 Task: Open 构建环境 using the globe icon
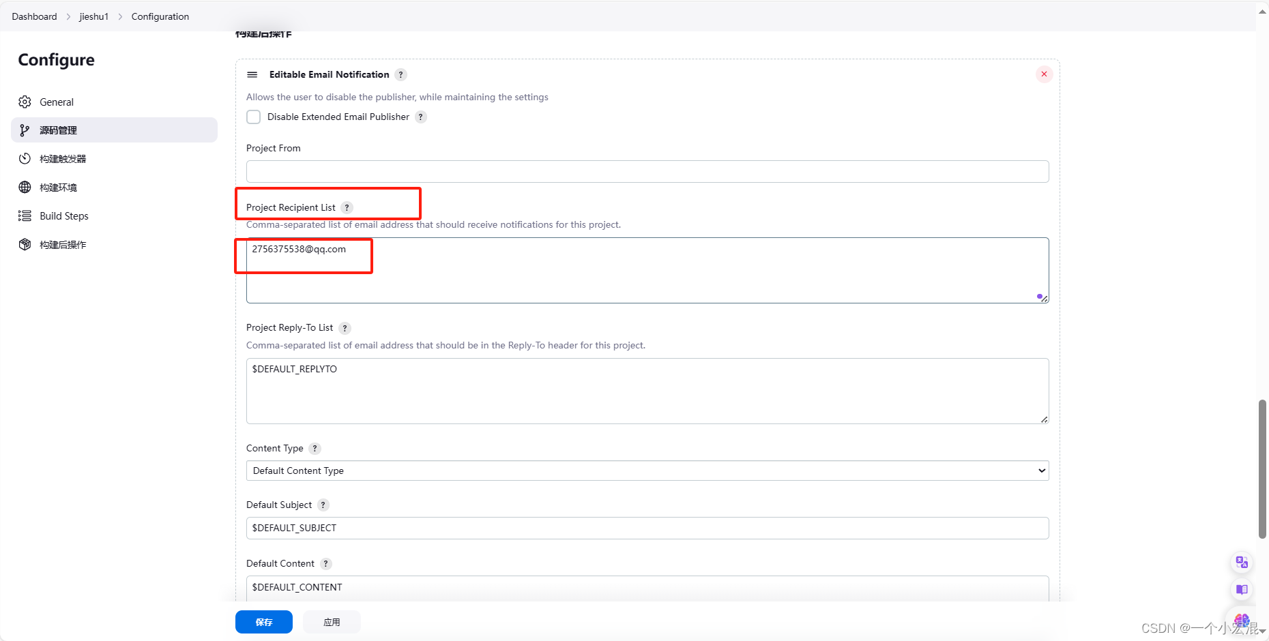click(25, 187)
